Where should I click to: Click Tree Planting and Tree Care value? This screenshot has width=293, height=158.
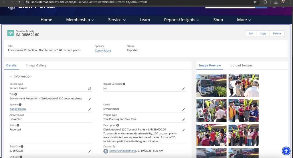pos(120,119)
